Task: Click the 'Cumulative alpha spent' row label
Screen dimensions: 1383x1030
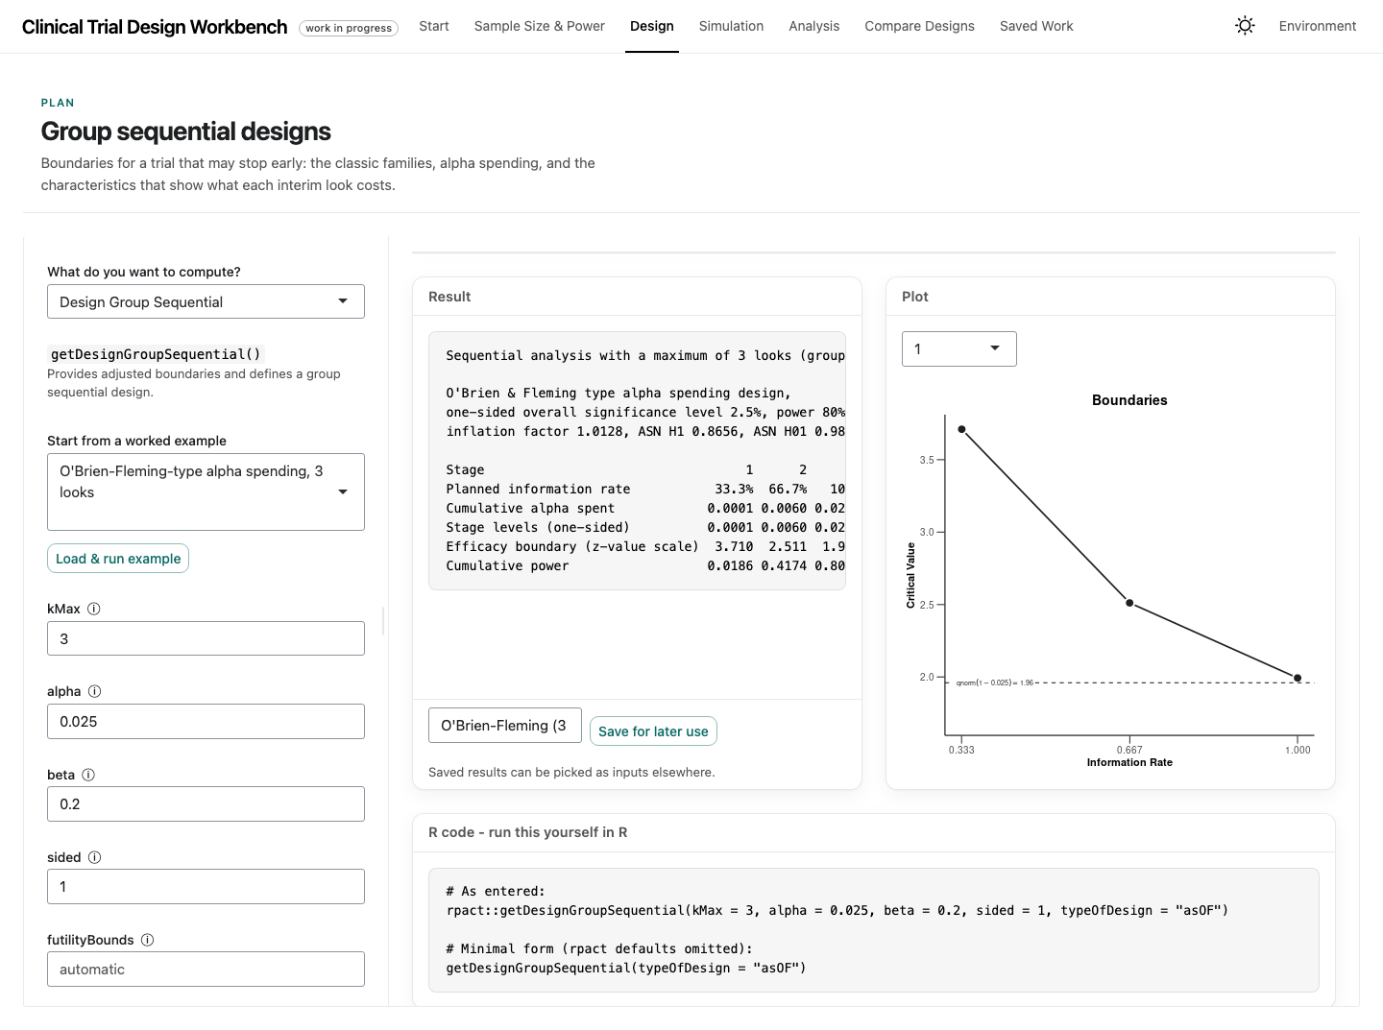Action: 530,508
